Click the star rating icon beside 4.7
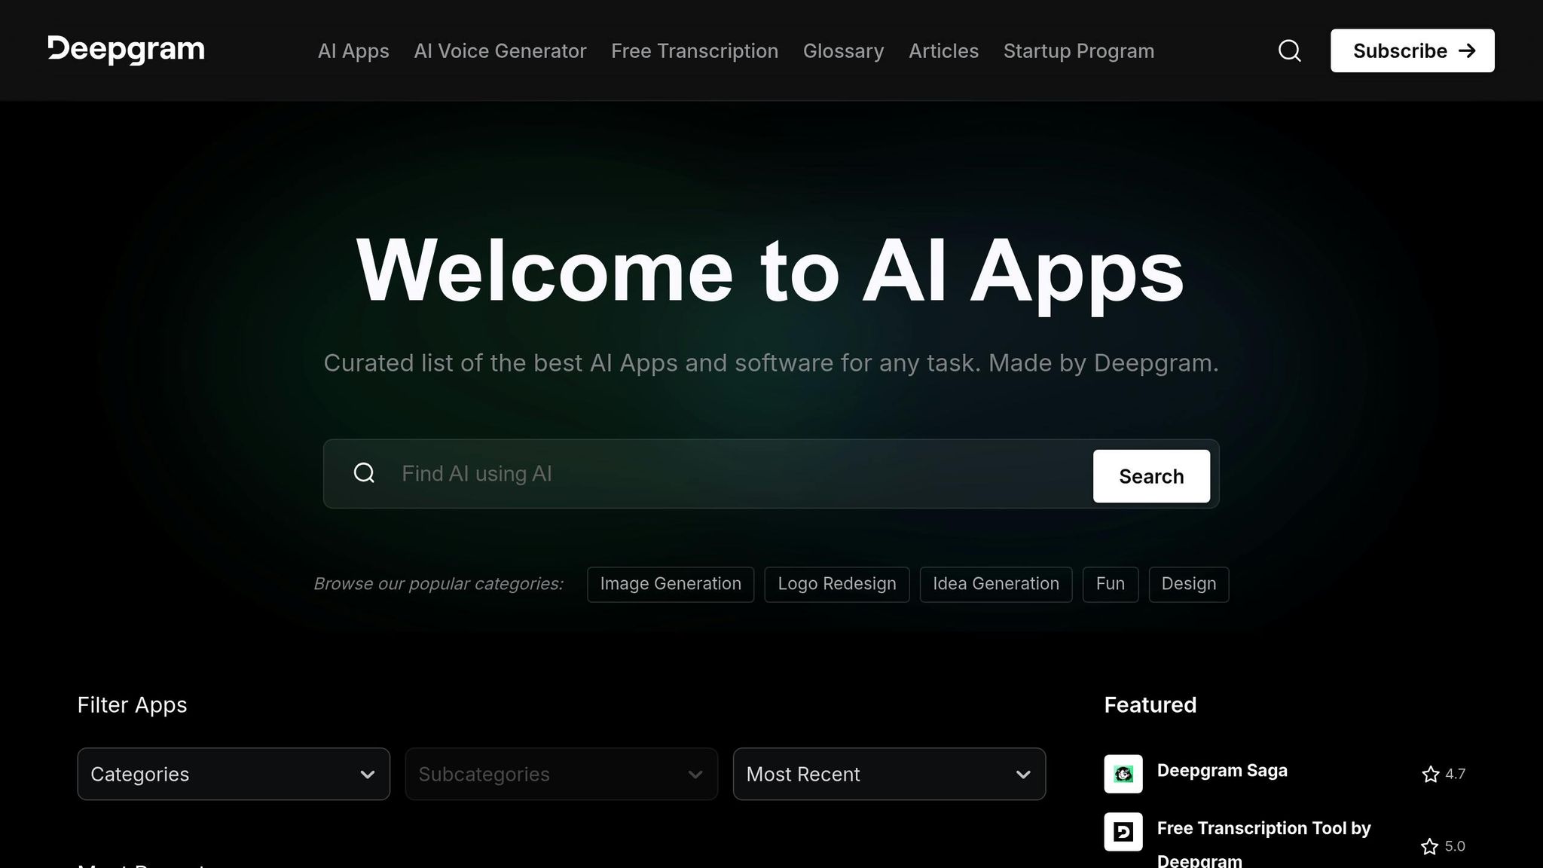Screen dimensions: 1543x868 click(x=1430, y=774)
